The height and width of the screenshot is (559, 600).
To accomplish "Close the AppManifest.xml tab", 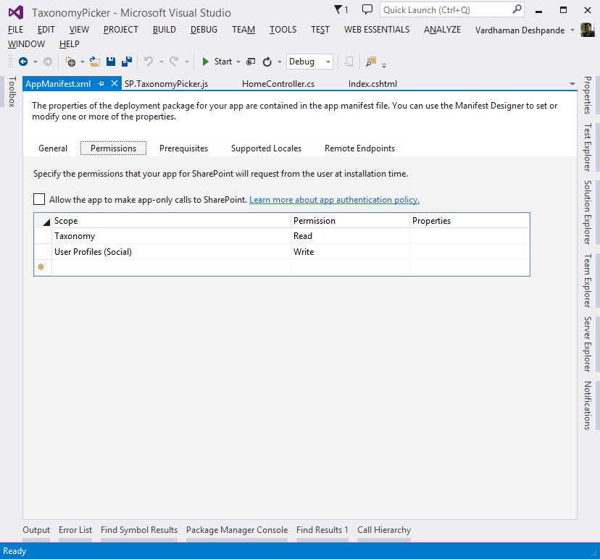I will click(x=114, y=83).
